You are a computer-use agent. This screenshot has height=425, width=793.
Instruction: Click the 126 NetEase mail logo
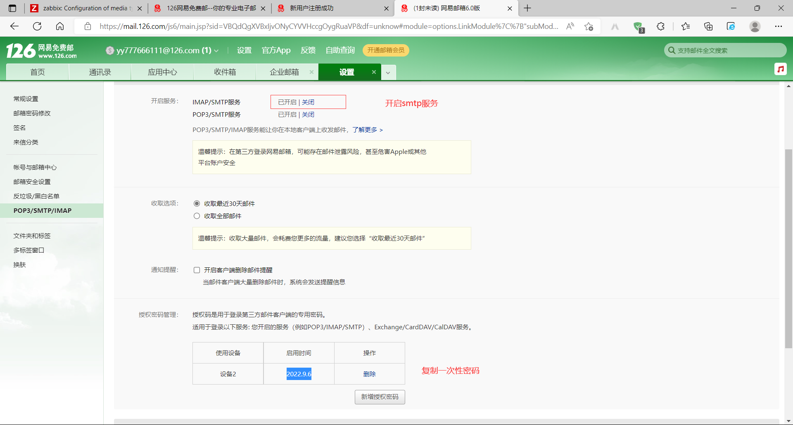41,51
